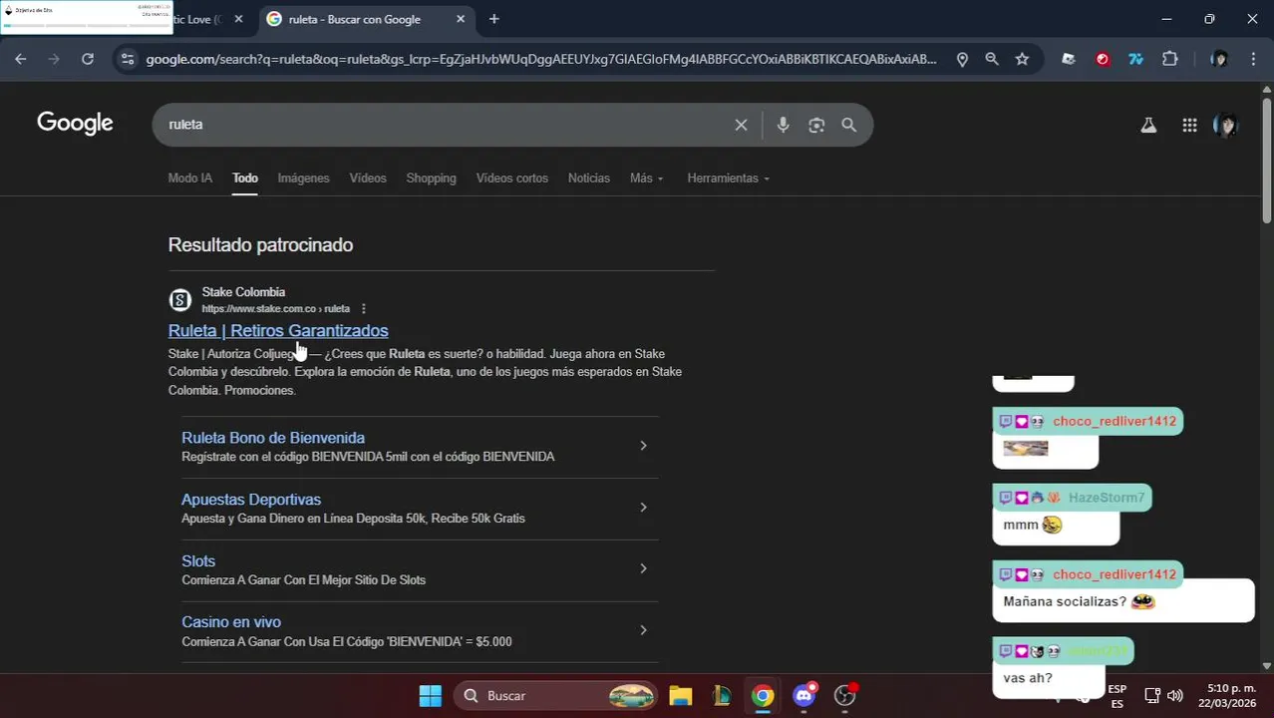The image size is (1274, 718).
Task: Expand the Slots sitelink chevron
Action: coord(643,568)
